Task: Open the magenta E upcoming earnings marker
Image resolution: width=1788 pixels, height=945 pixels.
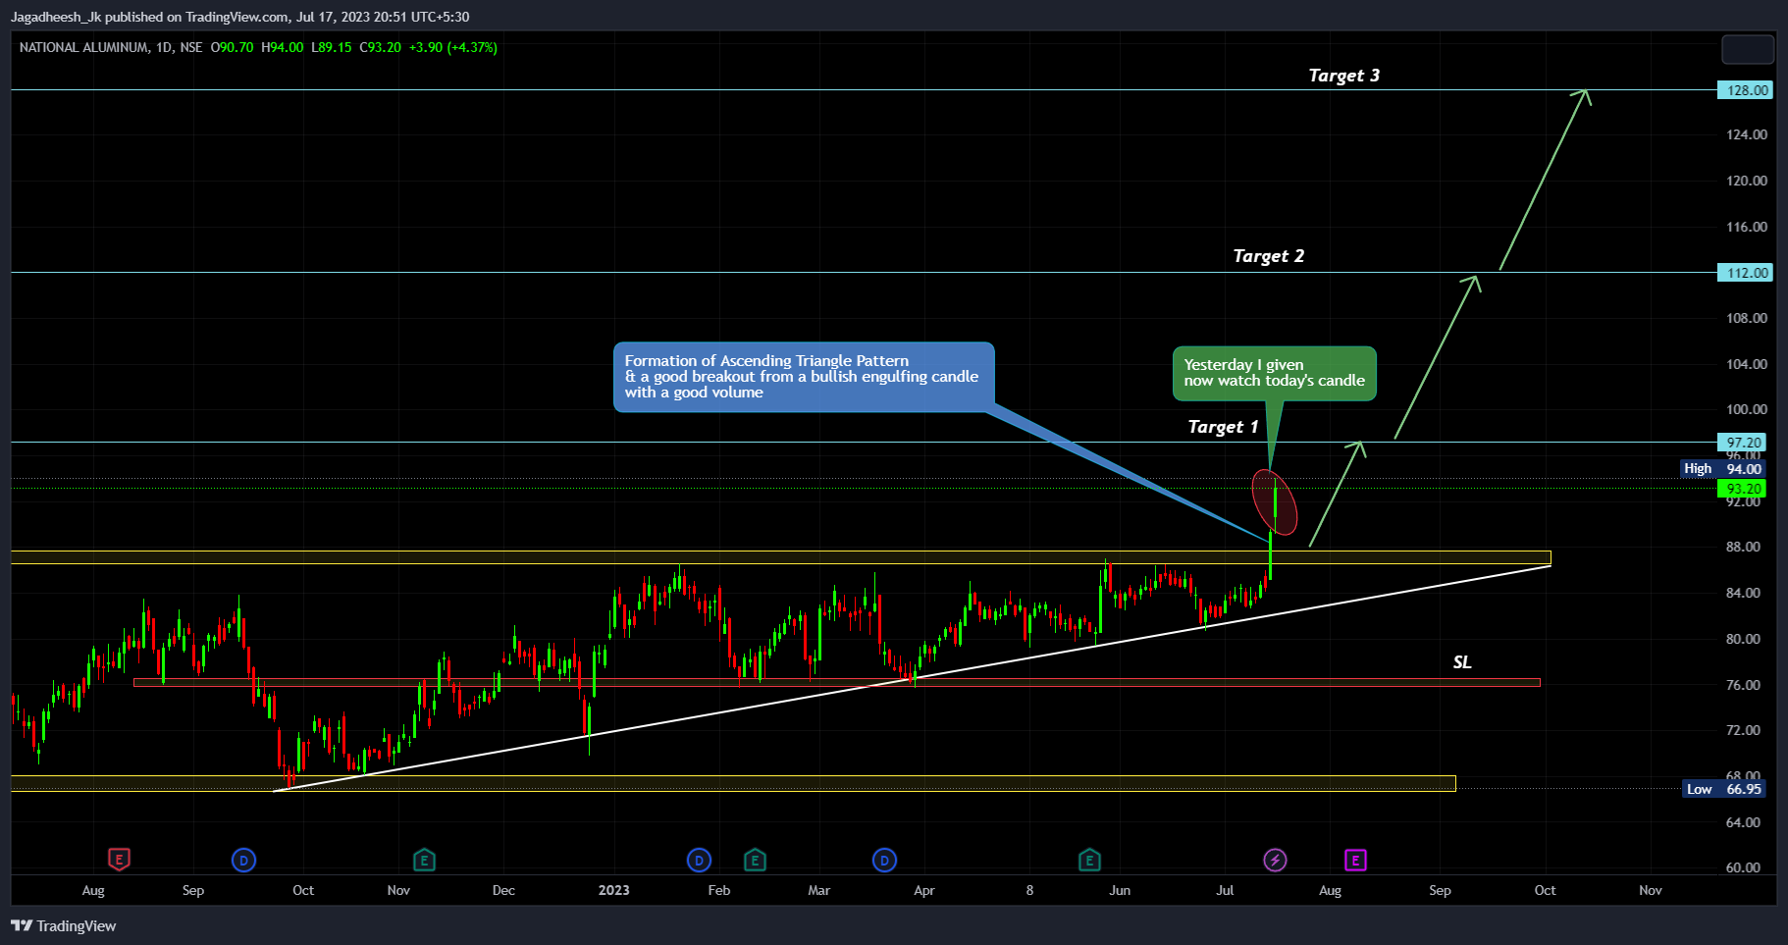Action: tap(1355, 861)
